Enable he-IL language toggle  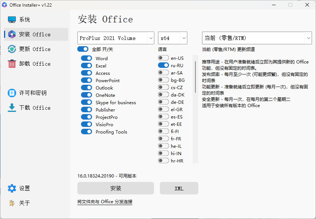[163, 146]
